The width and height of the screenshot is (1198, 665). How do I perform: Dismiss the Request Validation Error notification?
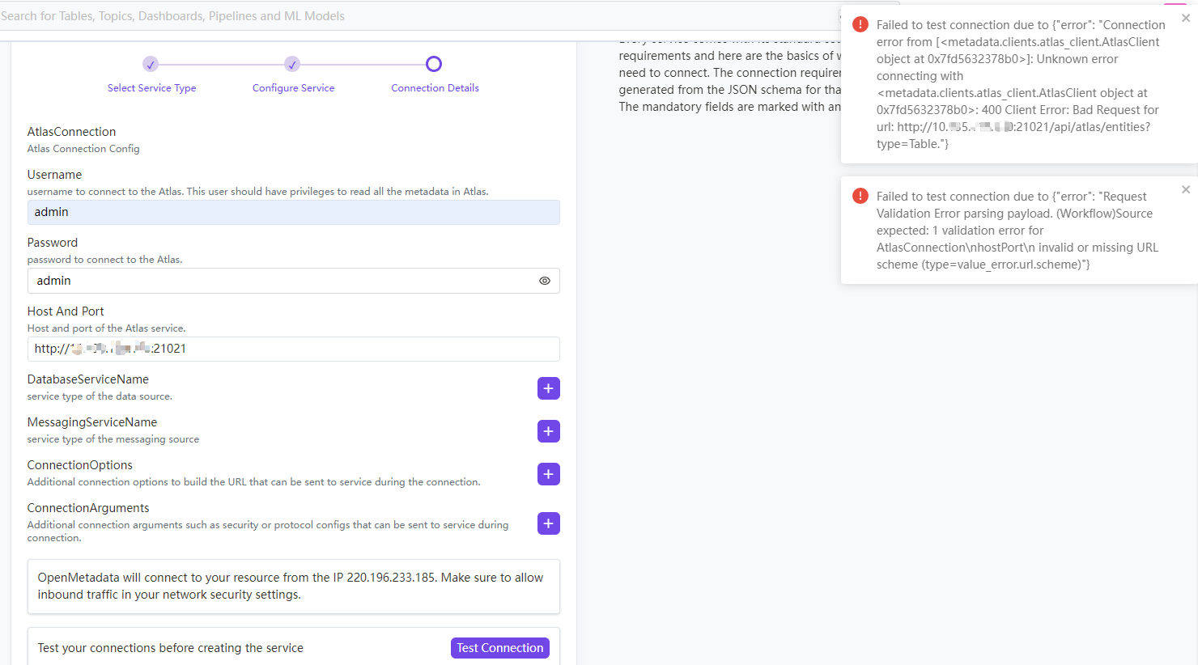coord(1185,189)
